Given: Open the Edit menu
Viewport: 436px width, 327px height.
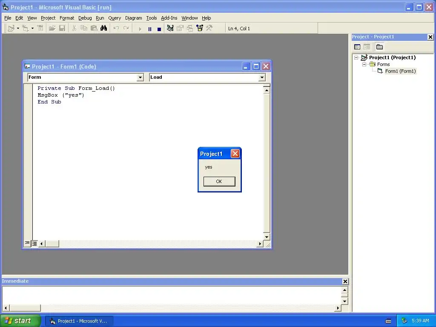Looking at the screenshot, I should pyautogui.click(x=19, y=18).
